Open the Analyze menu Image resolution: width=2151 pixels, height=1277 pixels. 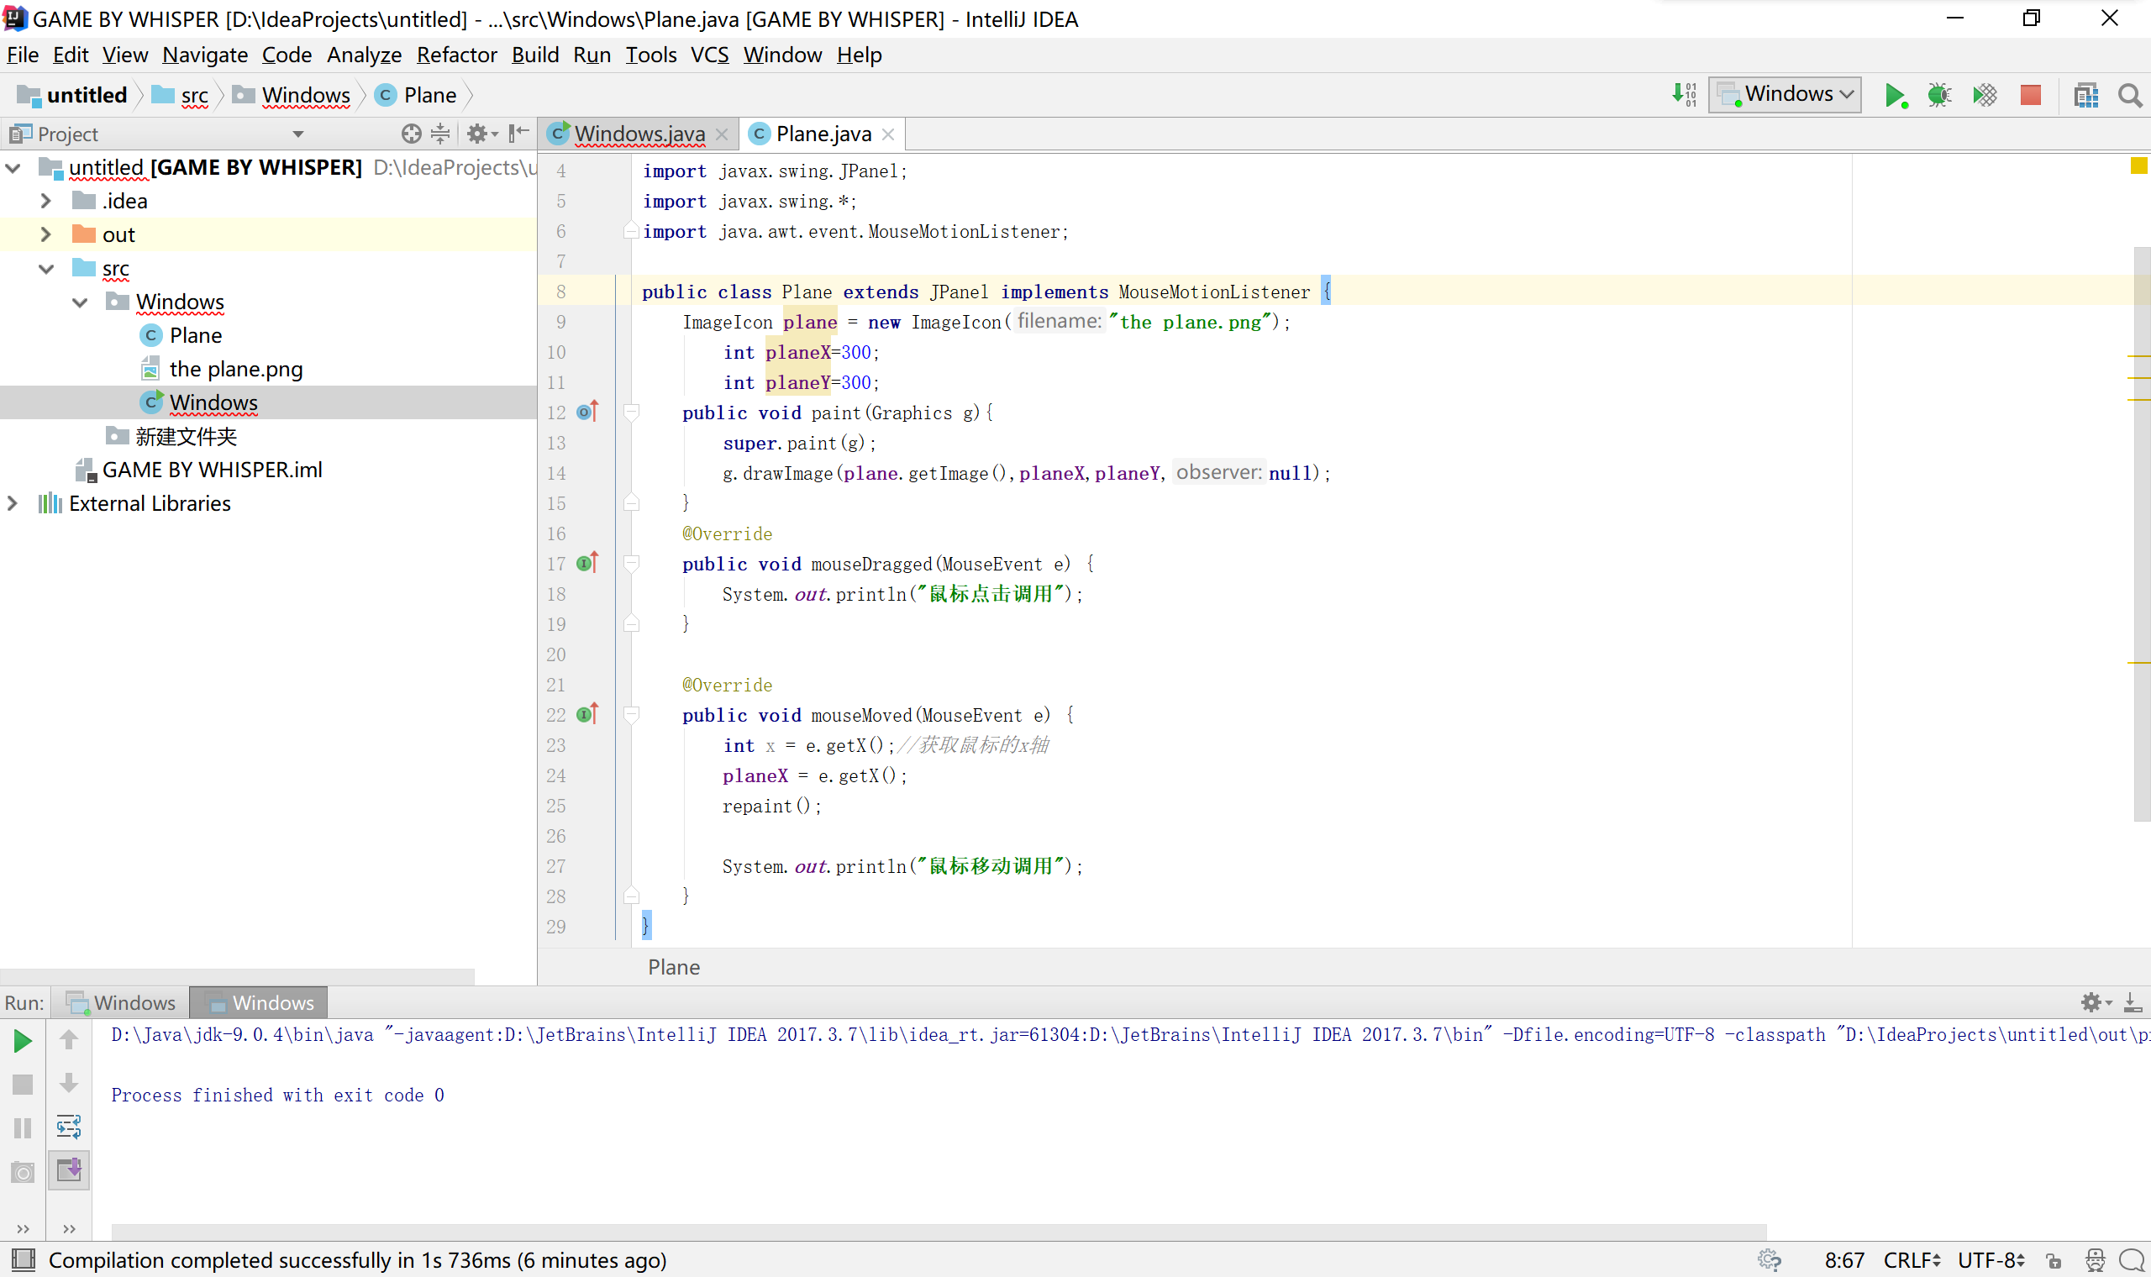(364, 55)
